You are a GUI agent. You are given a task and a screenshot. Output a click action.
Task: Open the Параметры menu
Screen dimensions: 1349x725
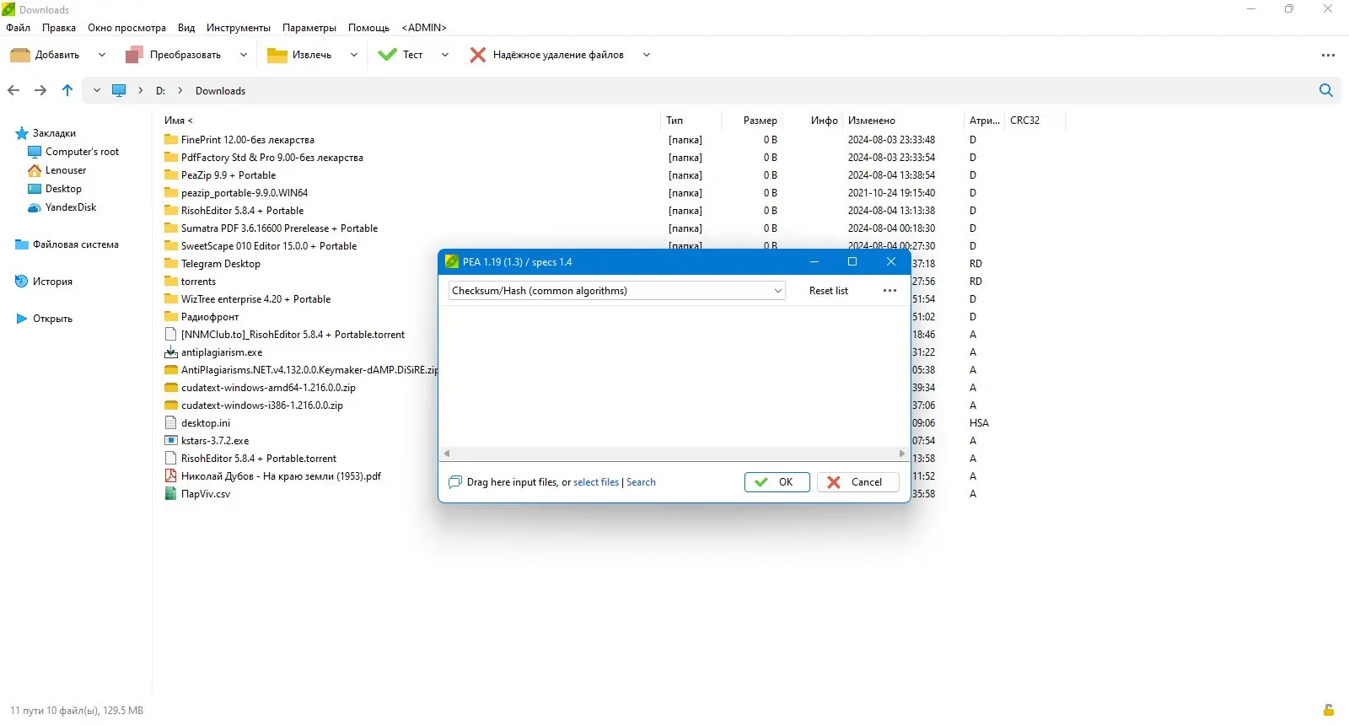(309, 28)
